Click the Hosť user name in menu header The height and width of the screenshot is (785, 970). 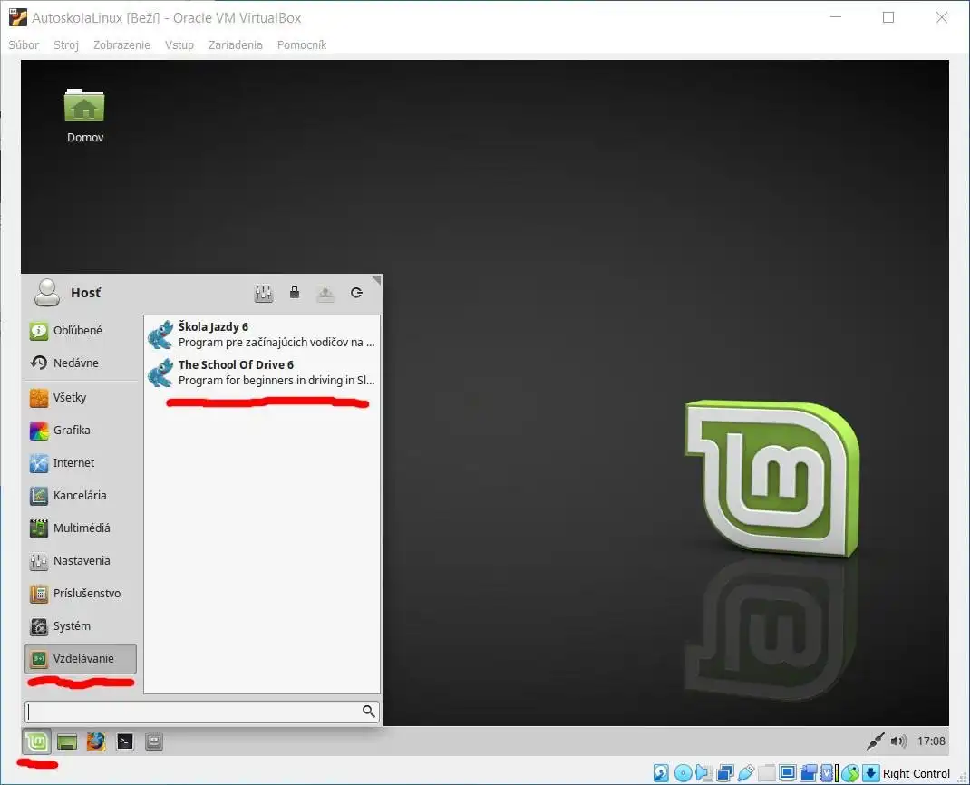tap(85, 293)
